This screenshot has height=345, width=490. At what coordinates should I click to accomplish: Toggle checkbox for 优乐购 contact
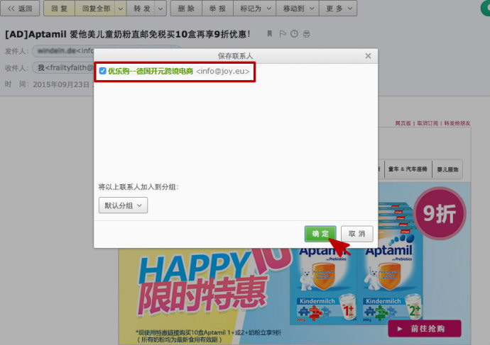pyautogui.click(x=103, y=71)
